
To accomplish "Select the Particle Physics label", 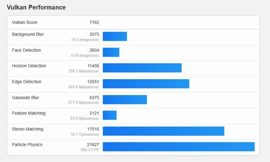I will click(x=27, y=145).
